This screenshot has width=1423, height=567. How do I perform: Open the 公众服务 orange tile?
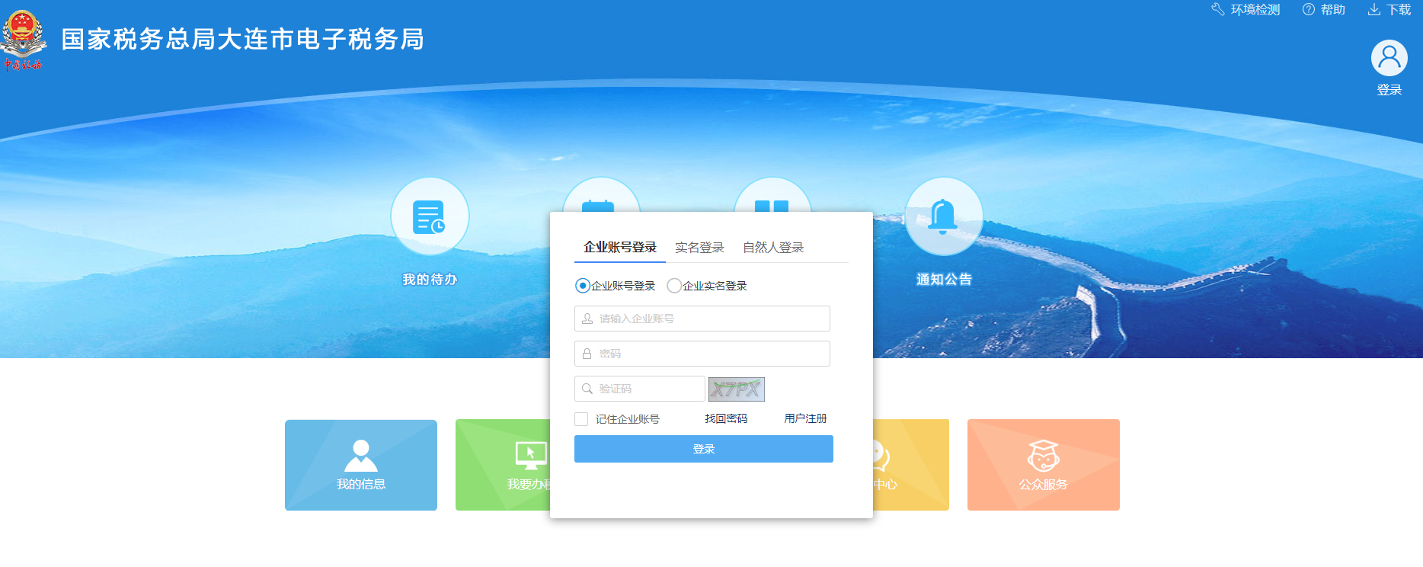(1043, 465)
